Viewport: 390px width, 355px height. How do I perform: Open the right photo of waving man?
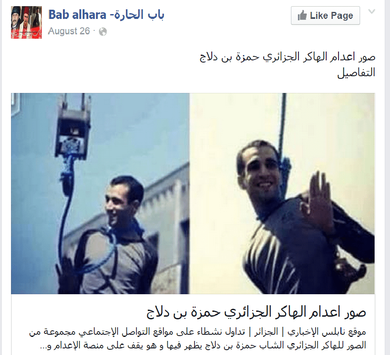pos(282,193)
